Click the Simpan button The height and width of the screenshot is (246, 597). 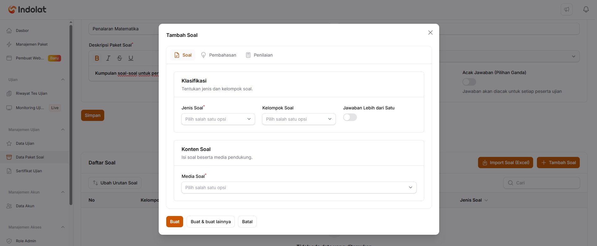[93, 115]
